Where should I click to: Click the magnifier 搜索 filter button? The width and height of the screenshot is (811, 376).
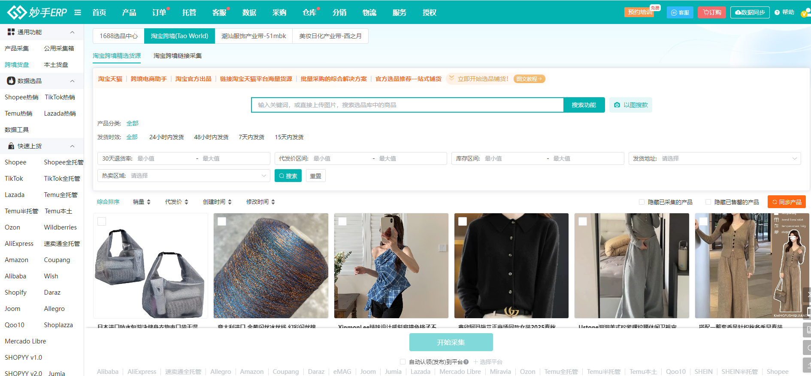pyautogui.click(x=288, y=176)
